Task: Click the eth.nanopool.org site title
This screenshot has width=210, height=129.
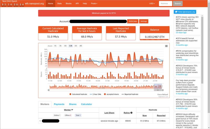Action: pos(34,4)
